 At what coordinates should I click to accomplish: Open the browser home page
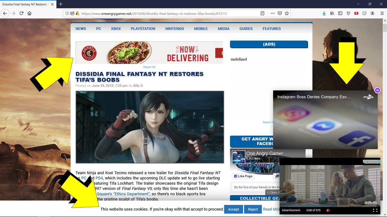tap(30, 14)
